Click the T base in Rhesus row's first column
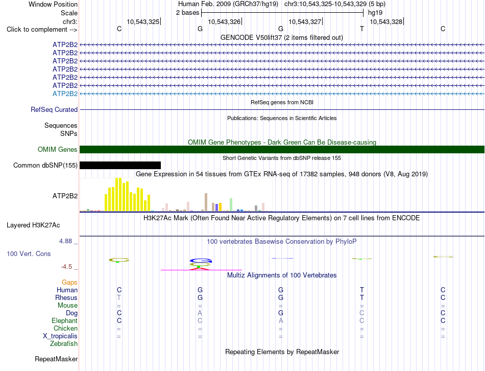The height and width of the screenshot is (371, 485). coord(119,297)
